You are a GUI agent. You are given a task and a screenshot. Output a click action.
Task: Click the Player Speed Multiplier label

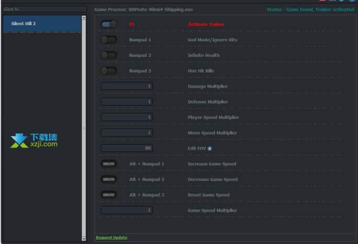coord(213,117)
